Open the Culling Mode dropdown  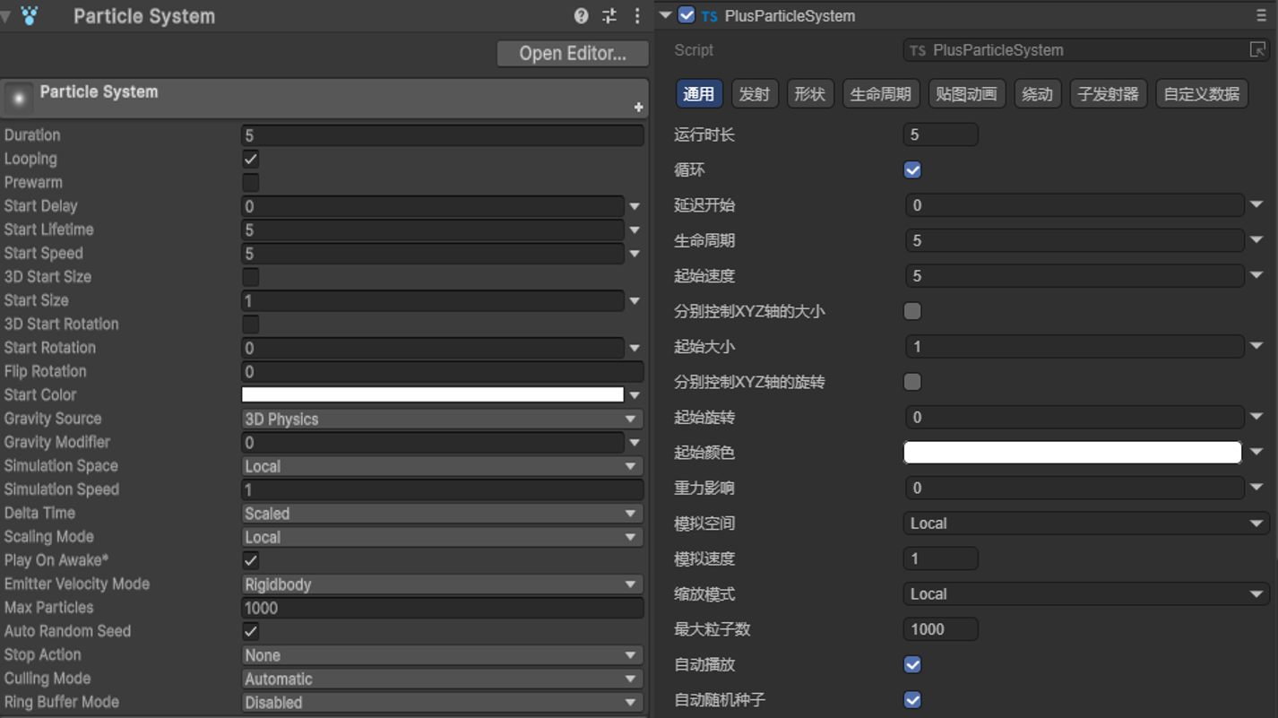442,679
